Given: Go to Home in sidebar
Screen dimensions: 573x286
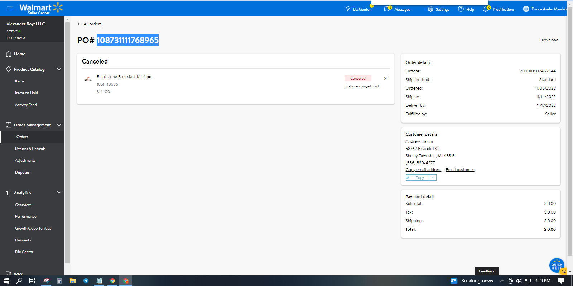Looking at the screenshot, I should click(20, 54).
